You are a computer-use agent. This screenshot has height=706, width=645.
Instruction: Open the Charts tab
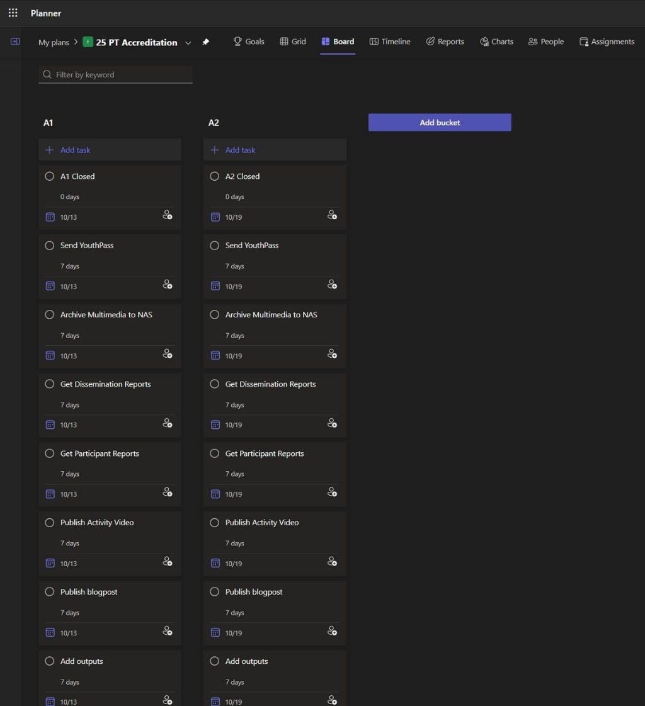tap(496, 42)
